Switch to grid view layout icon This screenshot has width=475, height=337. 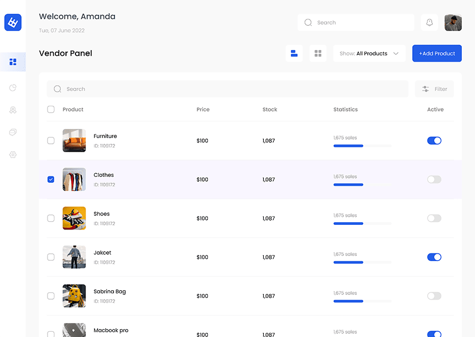tap(318, 54)
